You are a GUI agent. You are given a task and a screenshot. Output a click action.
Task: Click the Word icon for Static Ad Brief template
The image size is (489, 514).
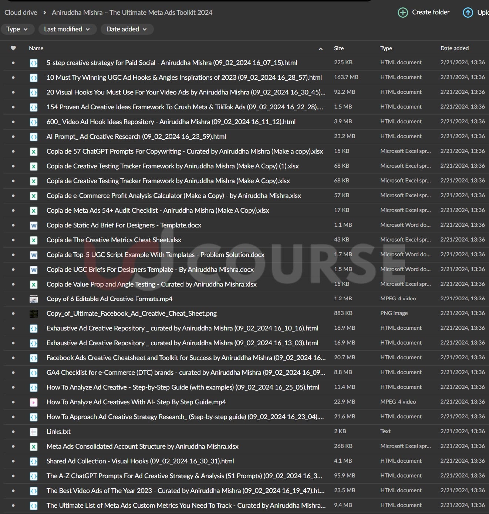(x=34, y=225)
